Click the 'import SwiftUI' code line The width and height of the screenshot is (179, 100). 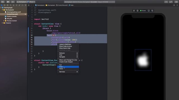[41, 19]
